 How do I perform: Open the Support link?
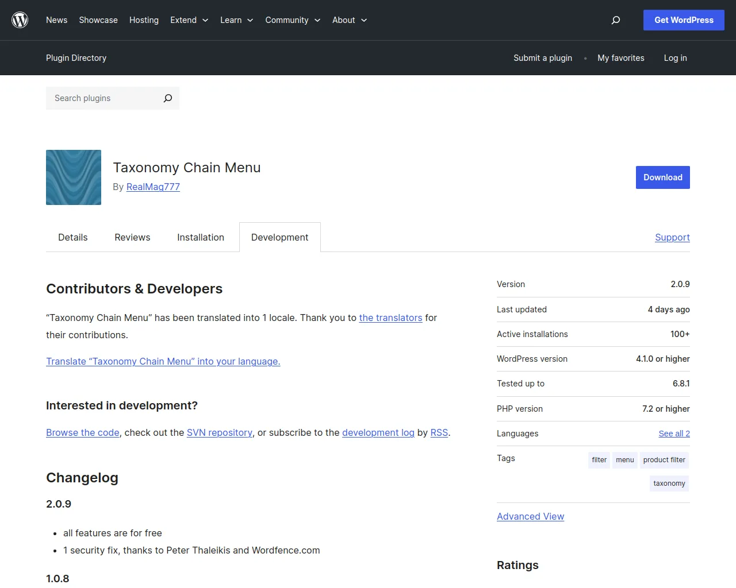click(x=672, y=237)
